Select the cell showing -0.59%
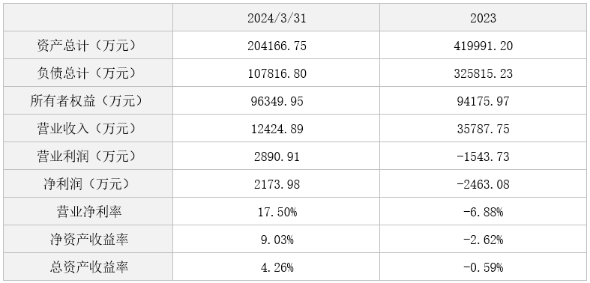Image resolution: width=590 pixels, height=283 pixels. pyautogui.click(x=483, y=267)
